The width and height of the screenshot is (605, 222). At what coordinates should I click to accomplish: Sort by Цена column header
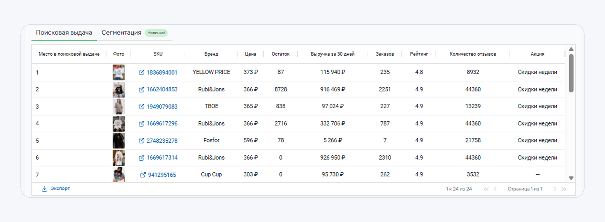250,54
